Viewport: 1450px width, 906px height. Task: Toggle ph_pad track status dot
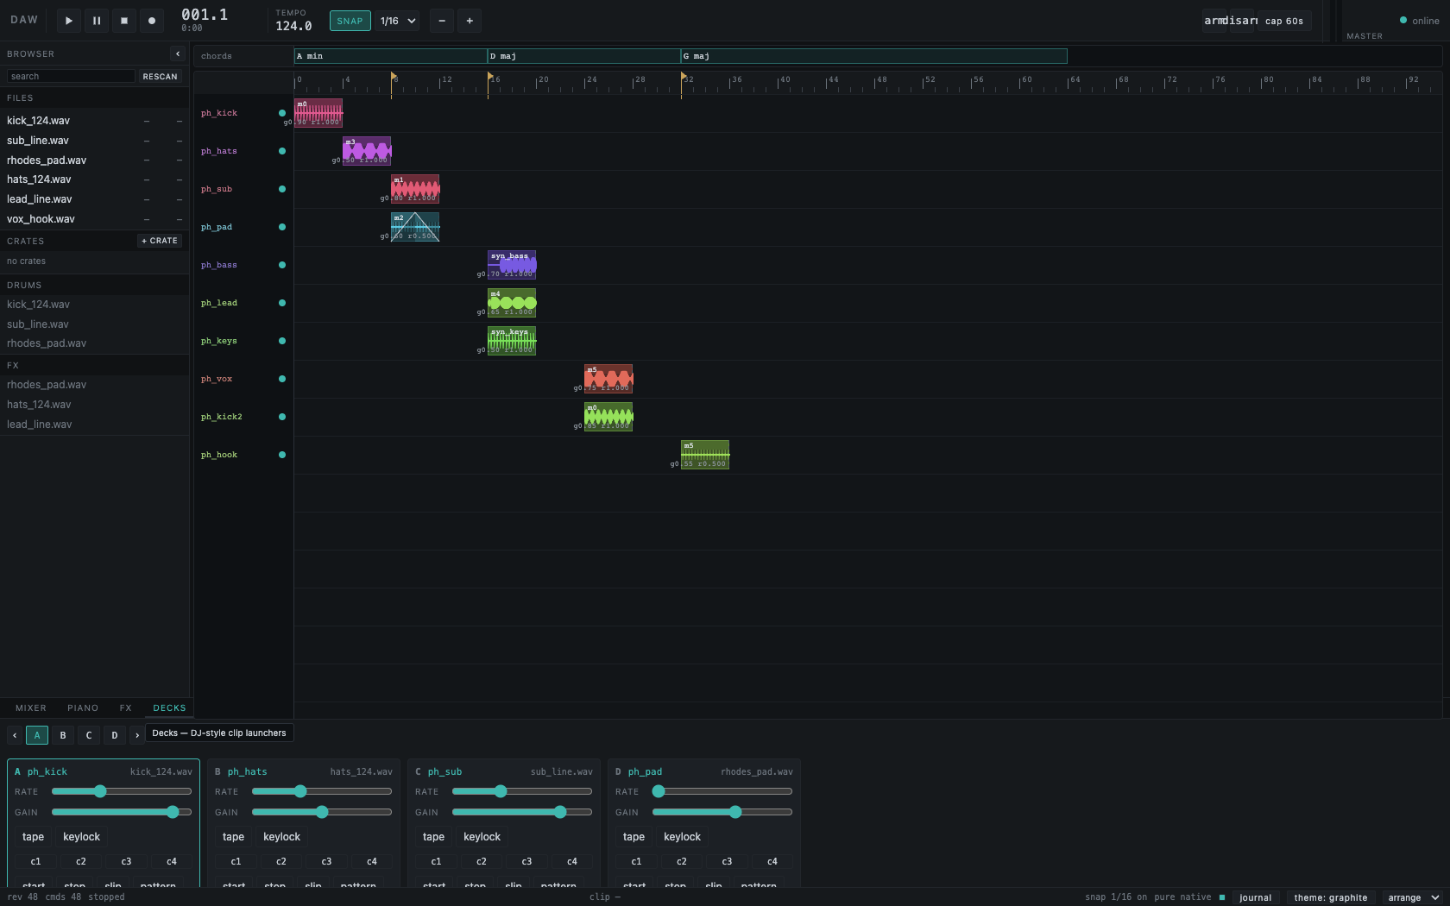281,227
